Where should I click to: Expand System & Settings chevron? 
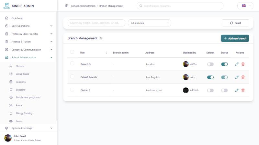pos(51,128)
